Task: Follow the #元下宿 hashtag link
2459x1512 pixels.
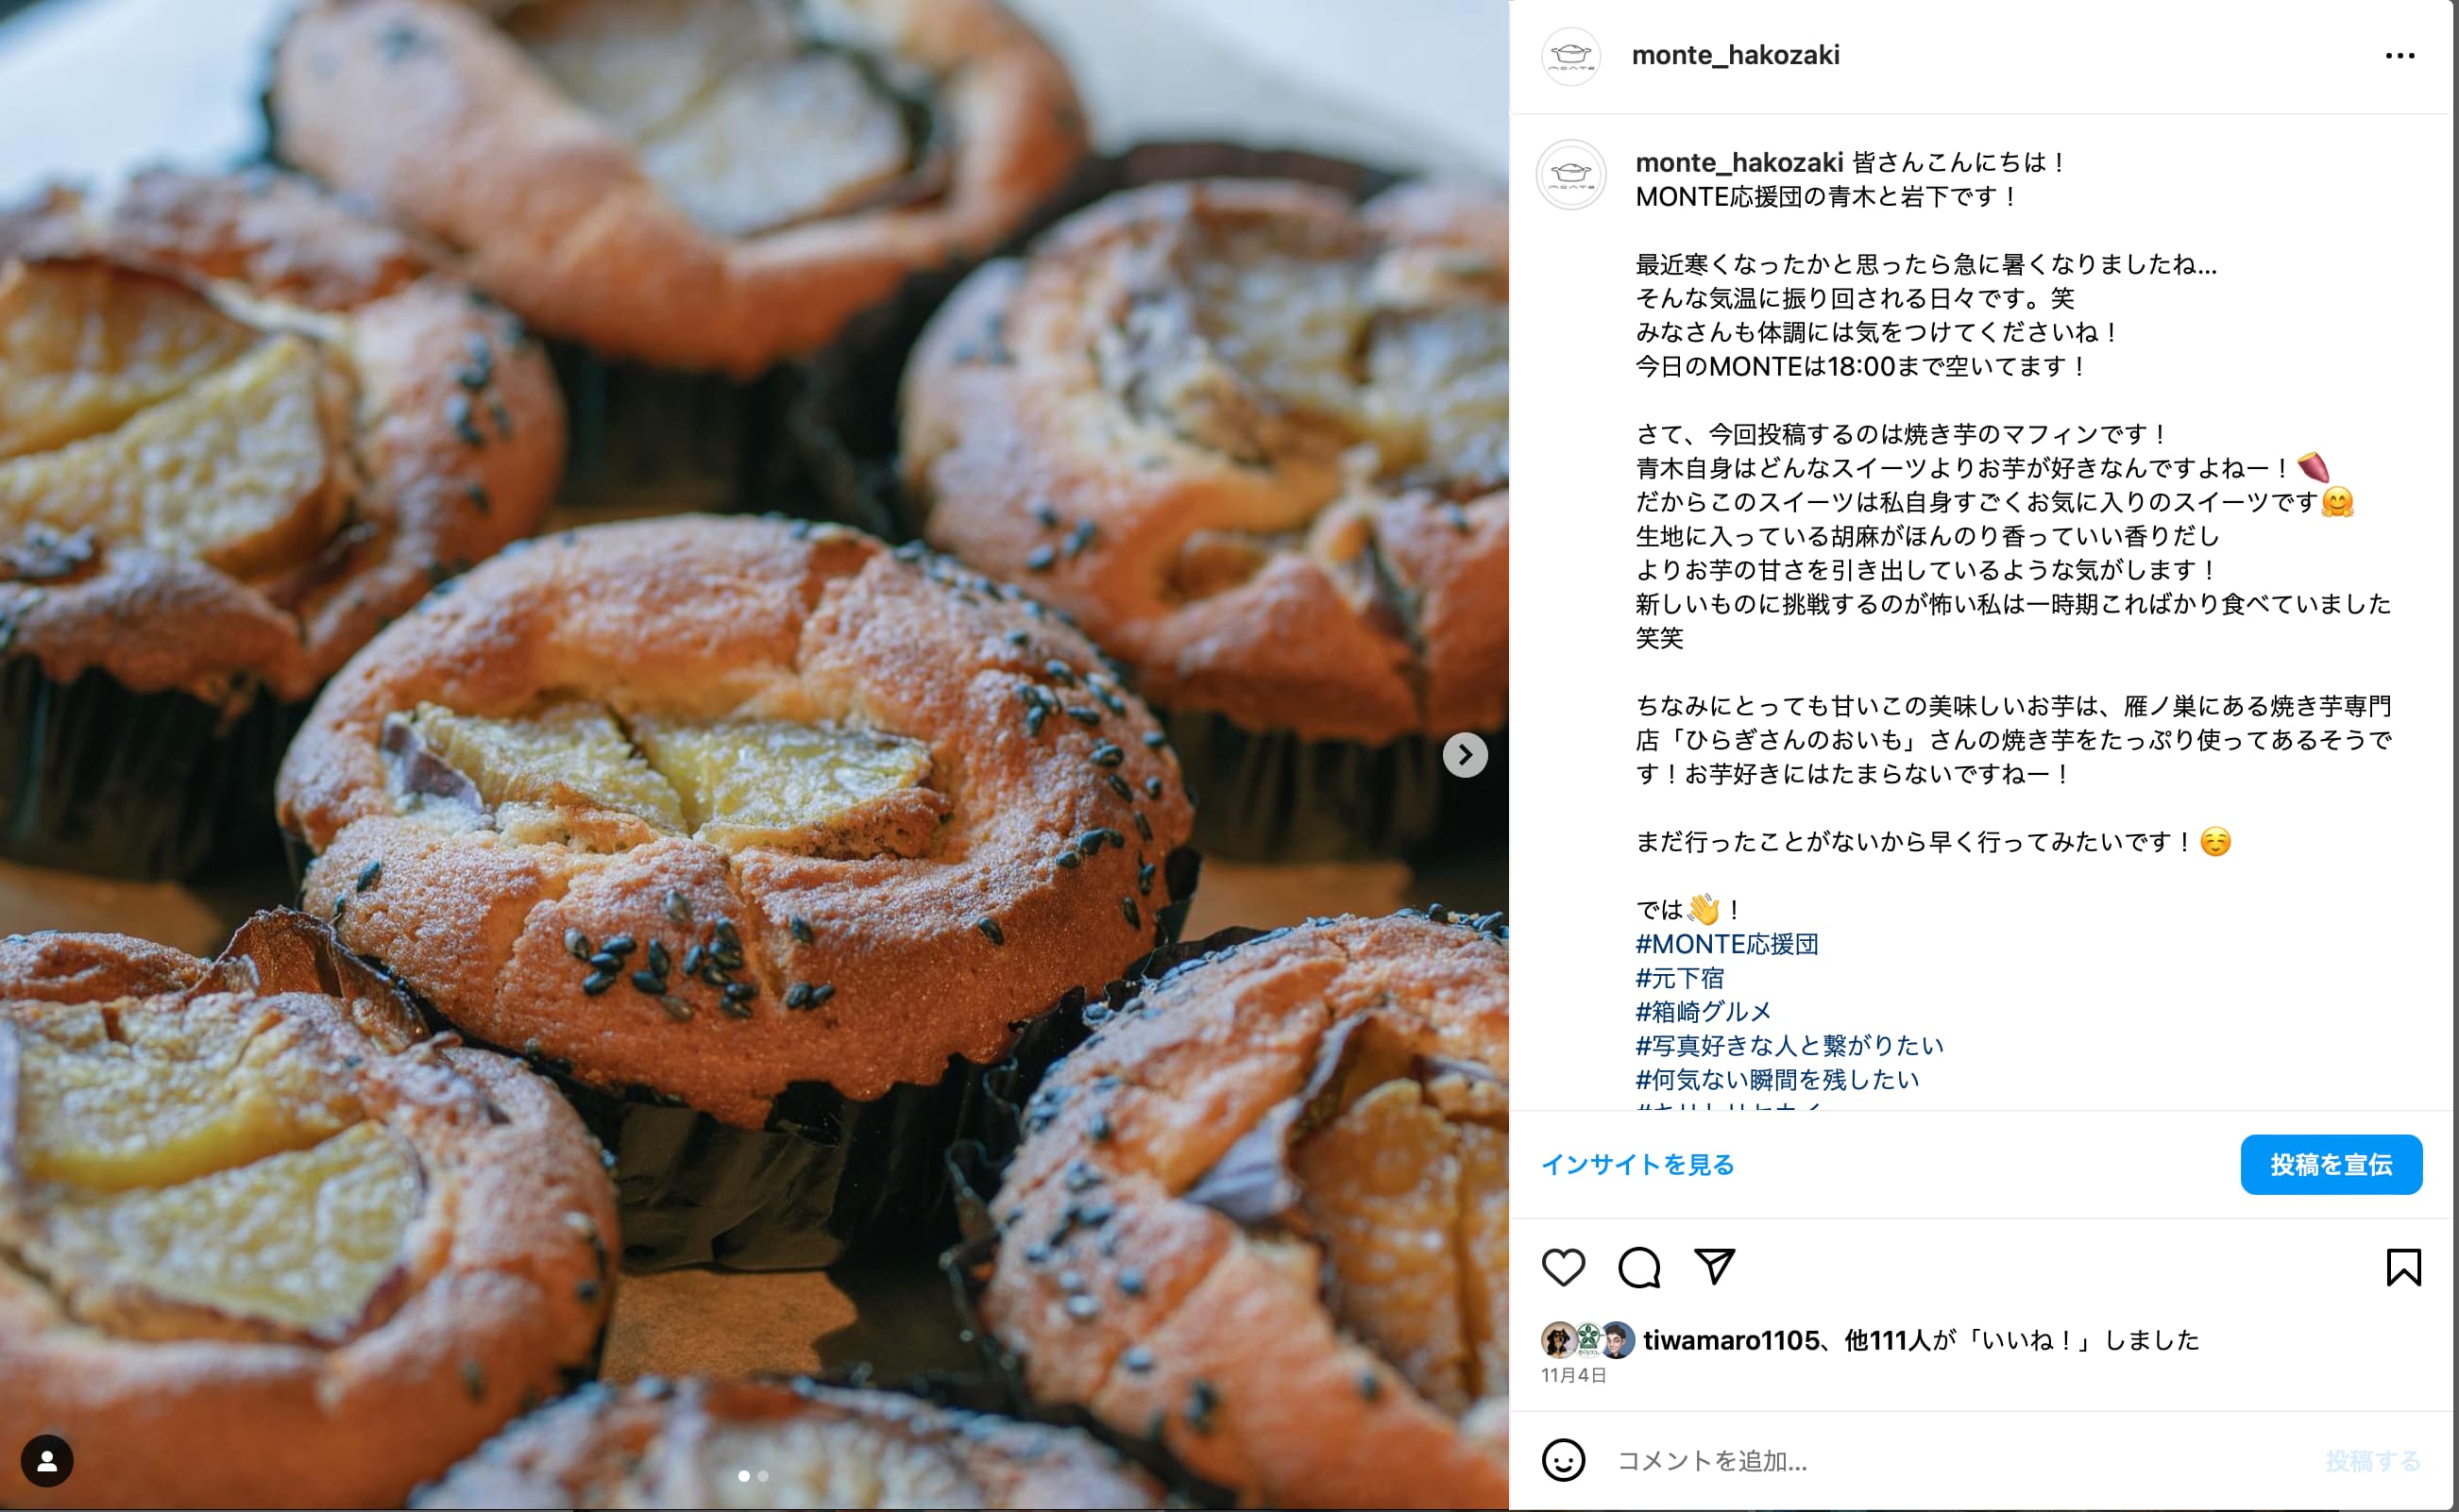Action: pos(1680,978)
